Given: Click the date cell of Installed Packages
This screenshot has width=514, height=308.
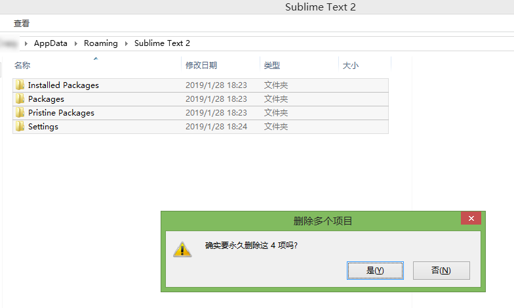Looking at the screenshot, I should coord(216,85).
